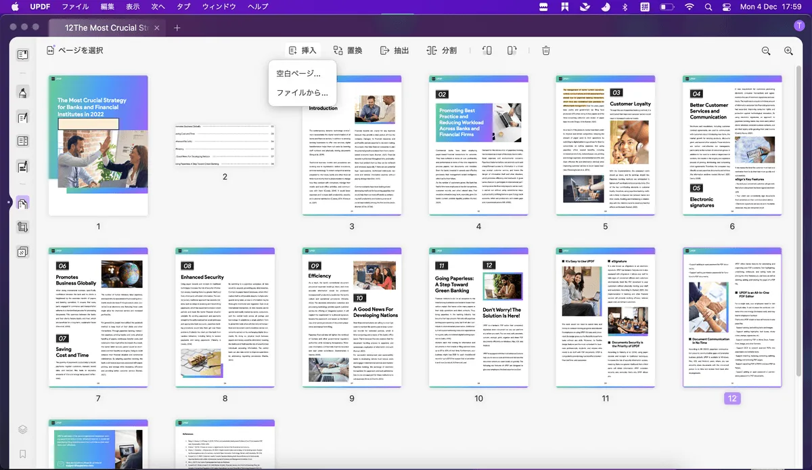812x470 pixels.
Task: Select page 6 Better Customer Services thumbnail
Action: point(732,146)
